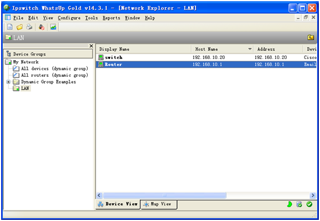This screenshot has width=320, height=221.
Task: Click the Cisco device type cell
Action: point(310,57)
